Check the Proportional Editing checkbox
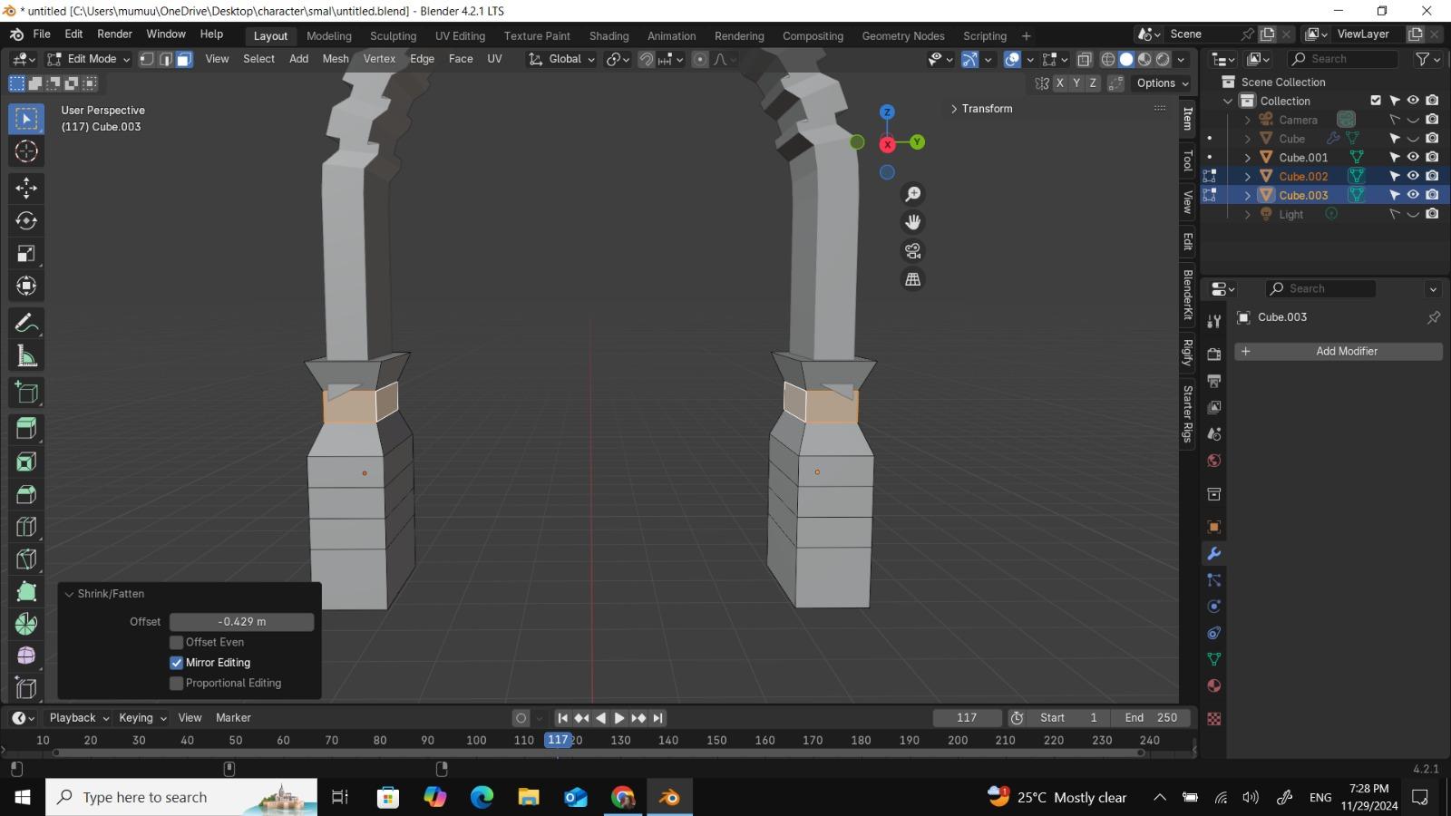 (x=177, y=684)
